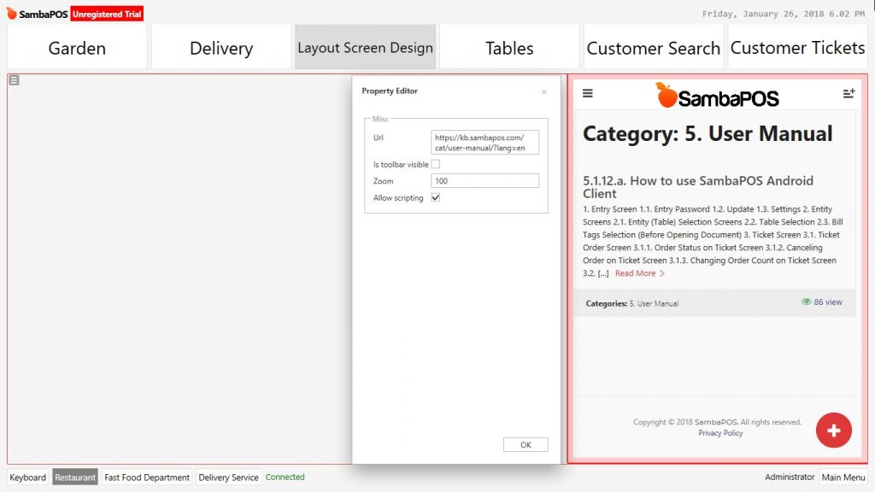Click the Url input field

click(485, 143)
